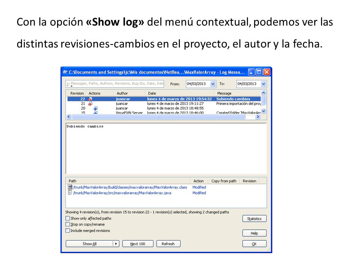Open Statistics dialog
Image resolution: width=363 pixels, height=272 pixels.
254,219
